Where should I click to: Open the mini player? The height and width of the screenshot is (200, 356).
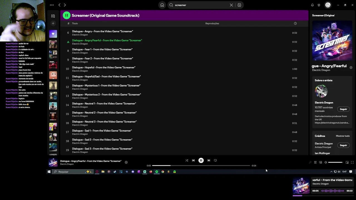(x=347, y=162)
